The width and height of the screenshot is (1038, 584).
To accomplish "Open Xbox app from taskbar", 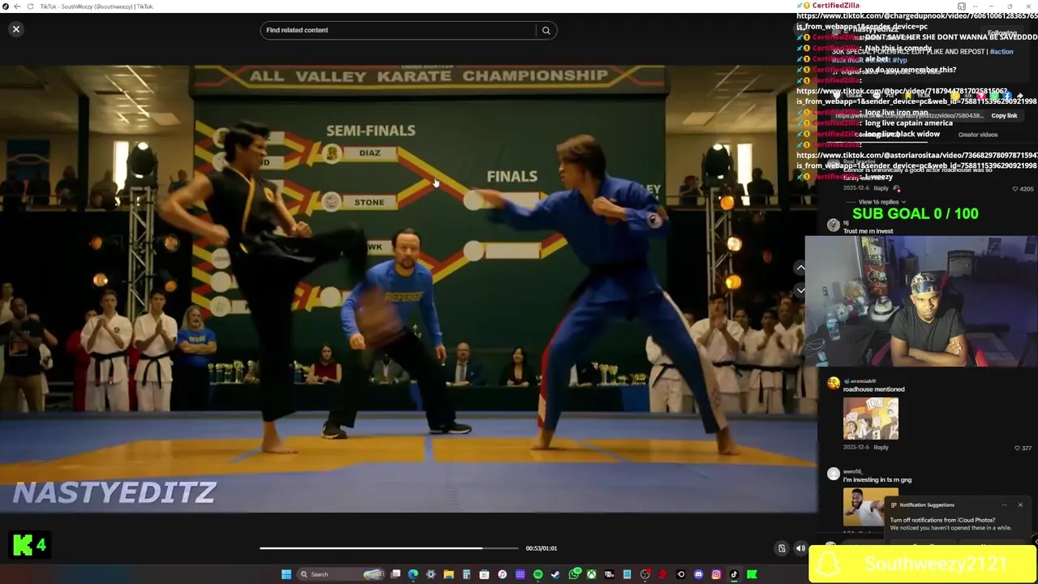I will point(591,574).
